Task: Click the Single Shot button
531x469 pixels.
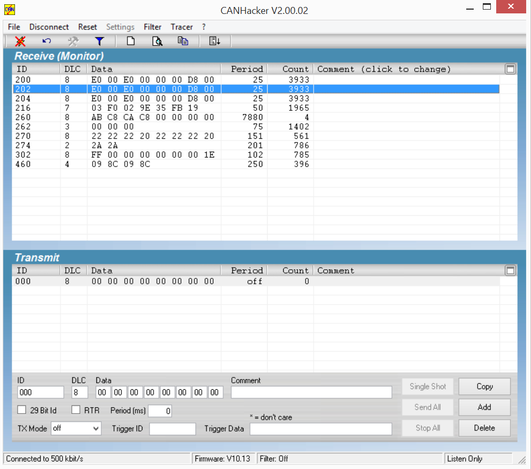Action: 428,387
